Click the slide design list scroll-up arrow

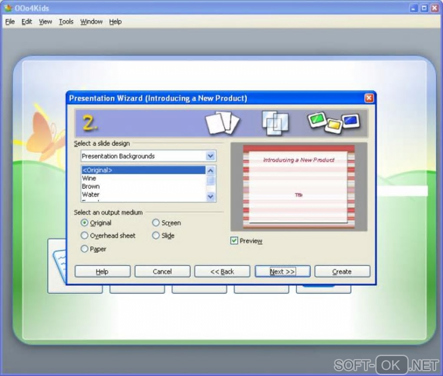pyautogui.click(x=211, y=170)
